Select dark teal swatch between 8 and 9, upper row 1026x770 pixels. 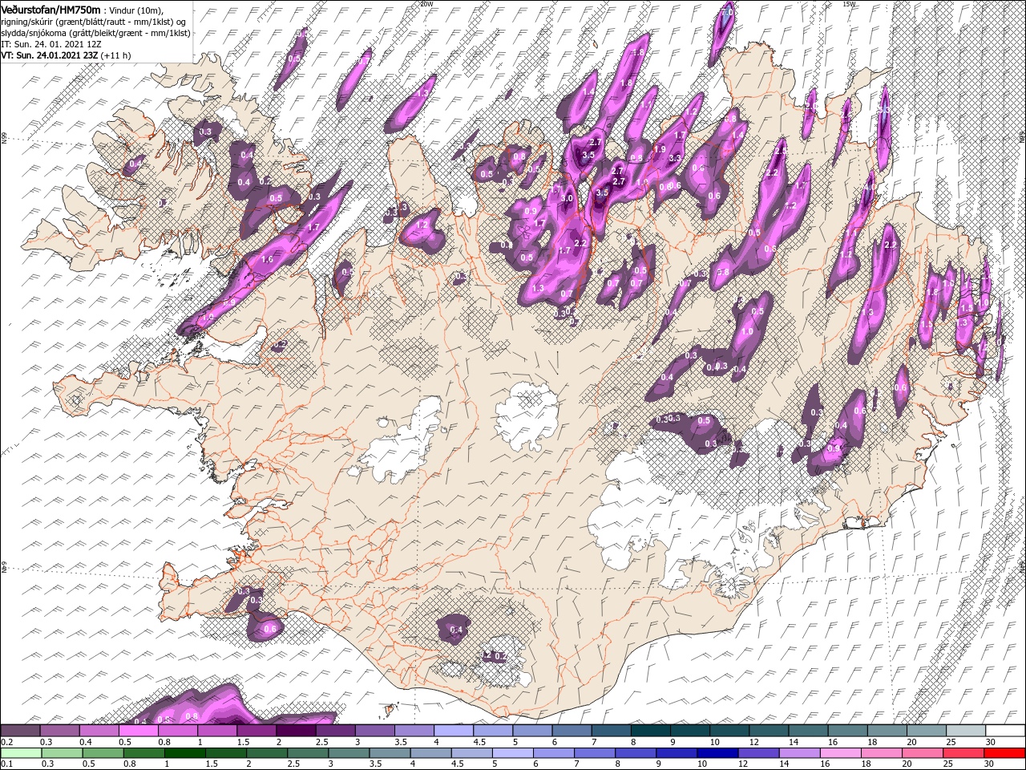(650, 731)
